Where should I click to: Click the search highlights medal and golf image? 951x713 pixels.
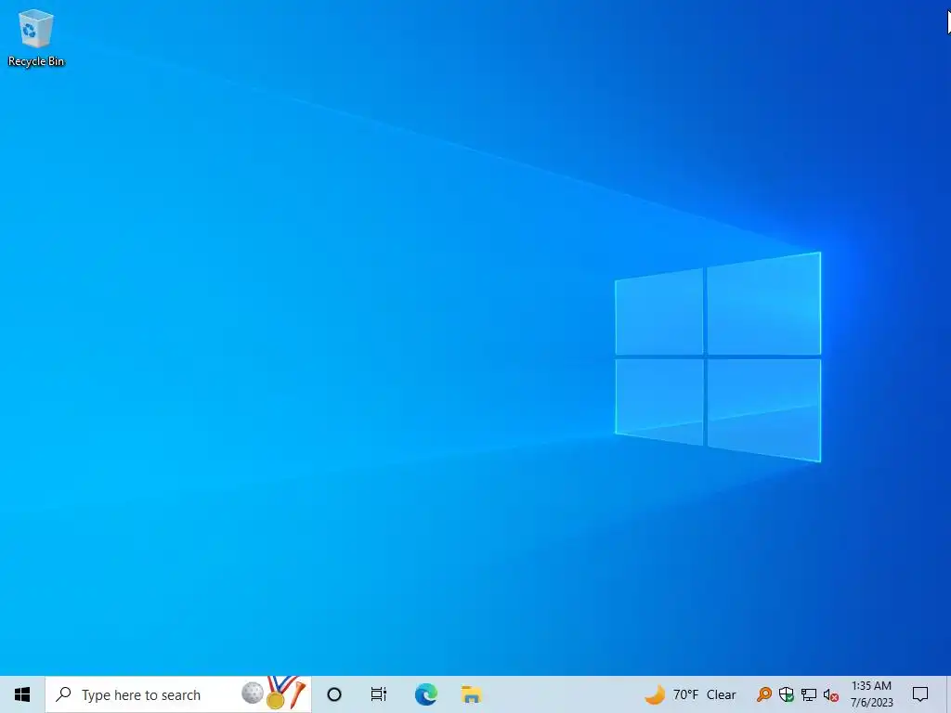pyautogui.click(x=274, y=693)
